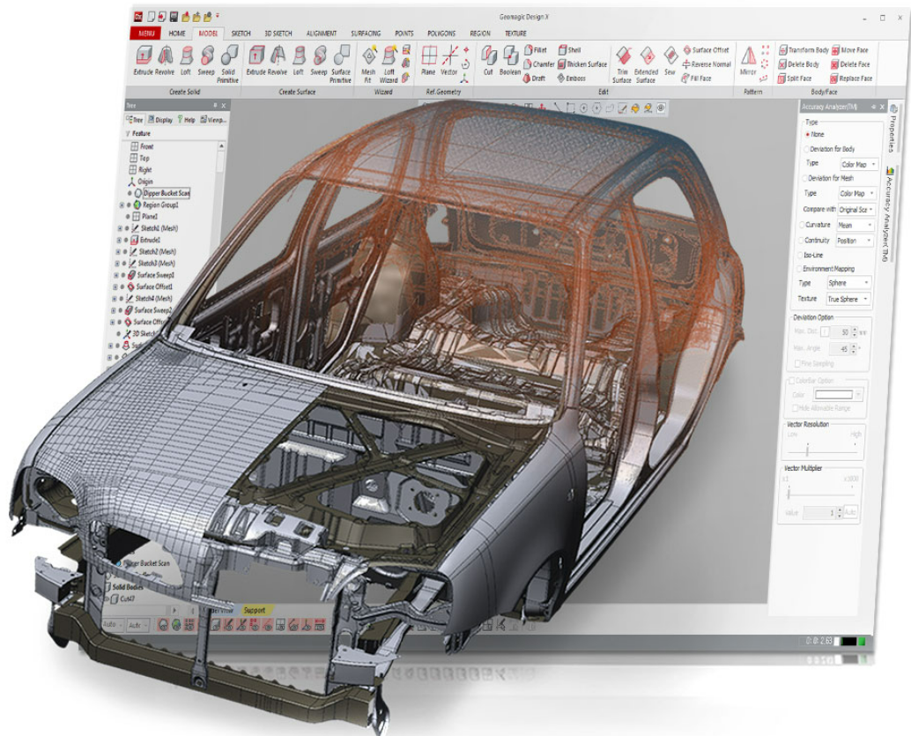Select the Continuity radio option

[801, 240]
